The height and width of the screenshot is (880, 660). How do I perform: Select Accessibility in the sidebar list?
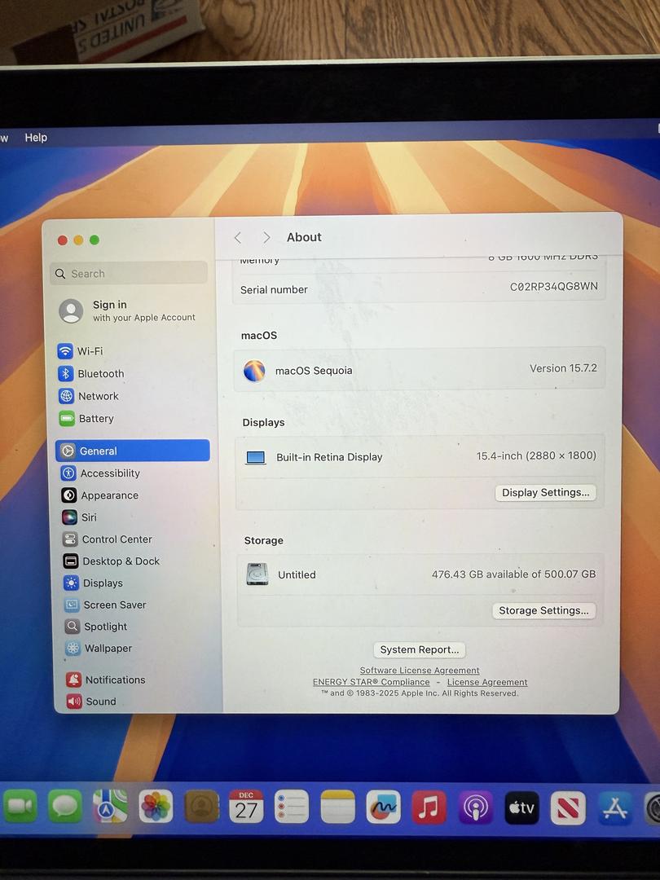pyautogui.click(x=109, y=473)
